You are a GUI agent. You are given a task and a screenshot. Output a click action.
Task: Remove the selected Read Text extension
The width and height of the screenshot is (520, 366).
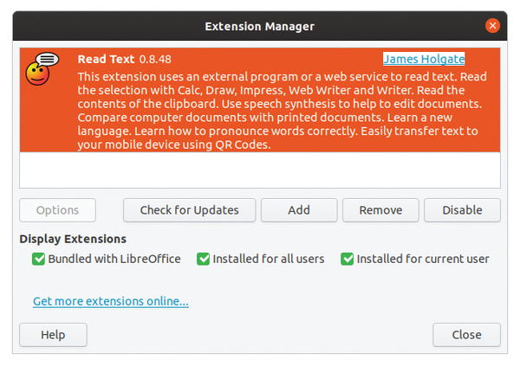(x=380, y=209)
